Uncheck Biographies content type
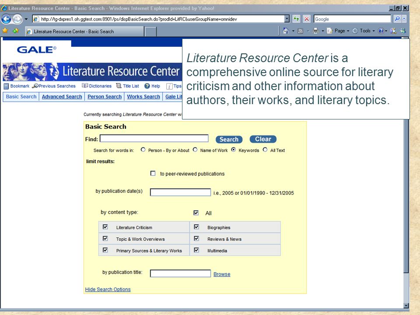This screenshot has height=315, width=420. tap(196, 227)
